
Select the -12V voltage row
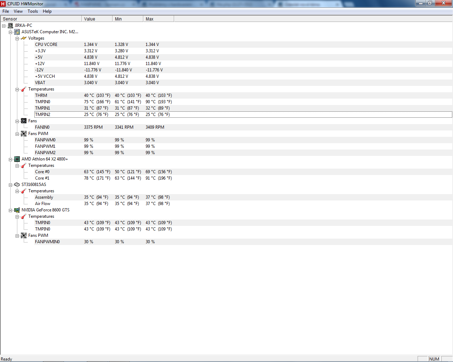(x=243, y=70)
